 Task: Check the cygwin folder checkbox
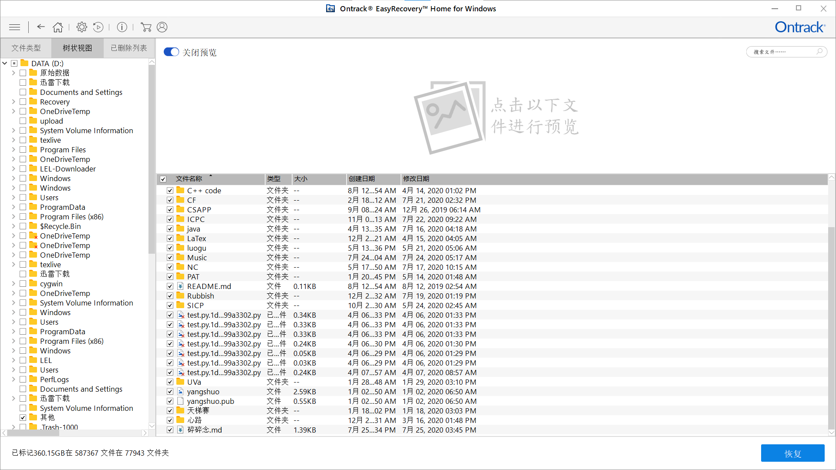23,284
